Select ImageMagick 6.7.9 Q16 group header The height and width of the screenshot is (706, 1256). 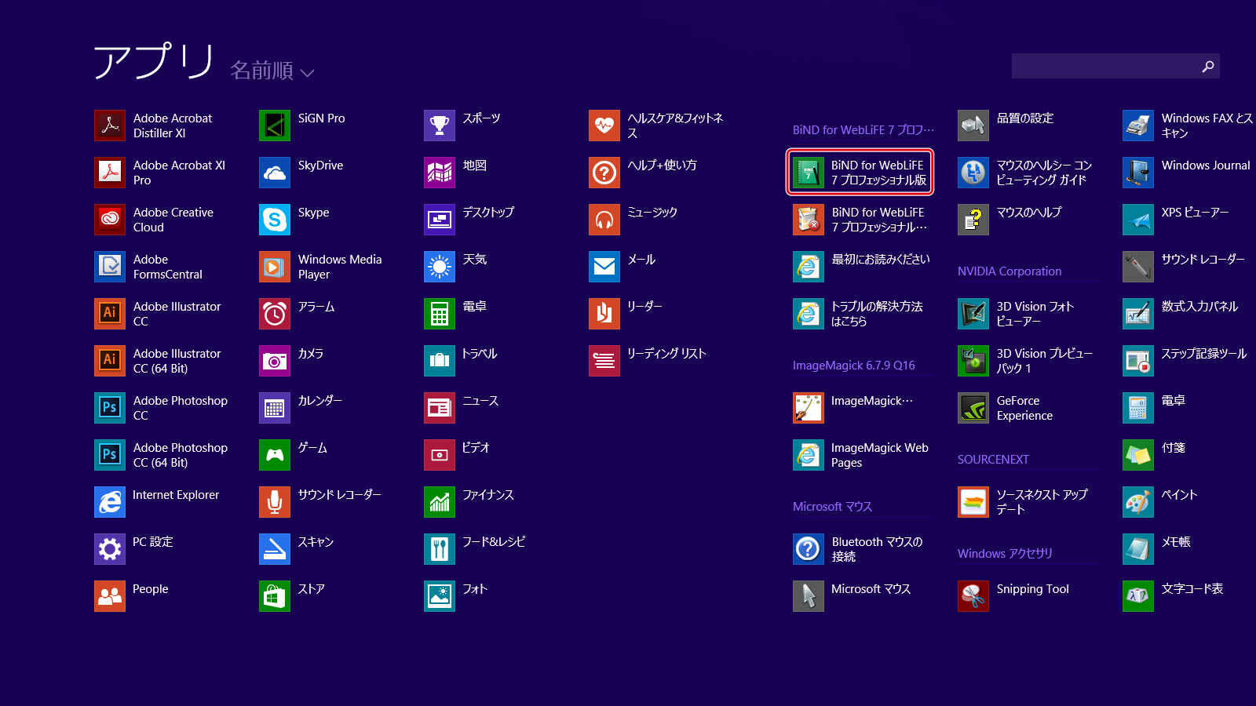[854, 366]
